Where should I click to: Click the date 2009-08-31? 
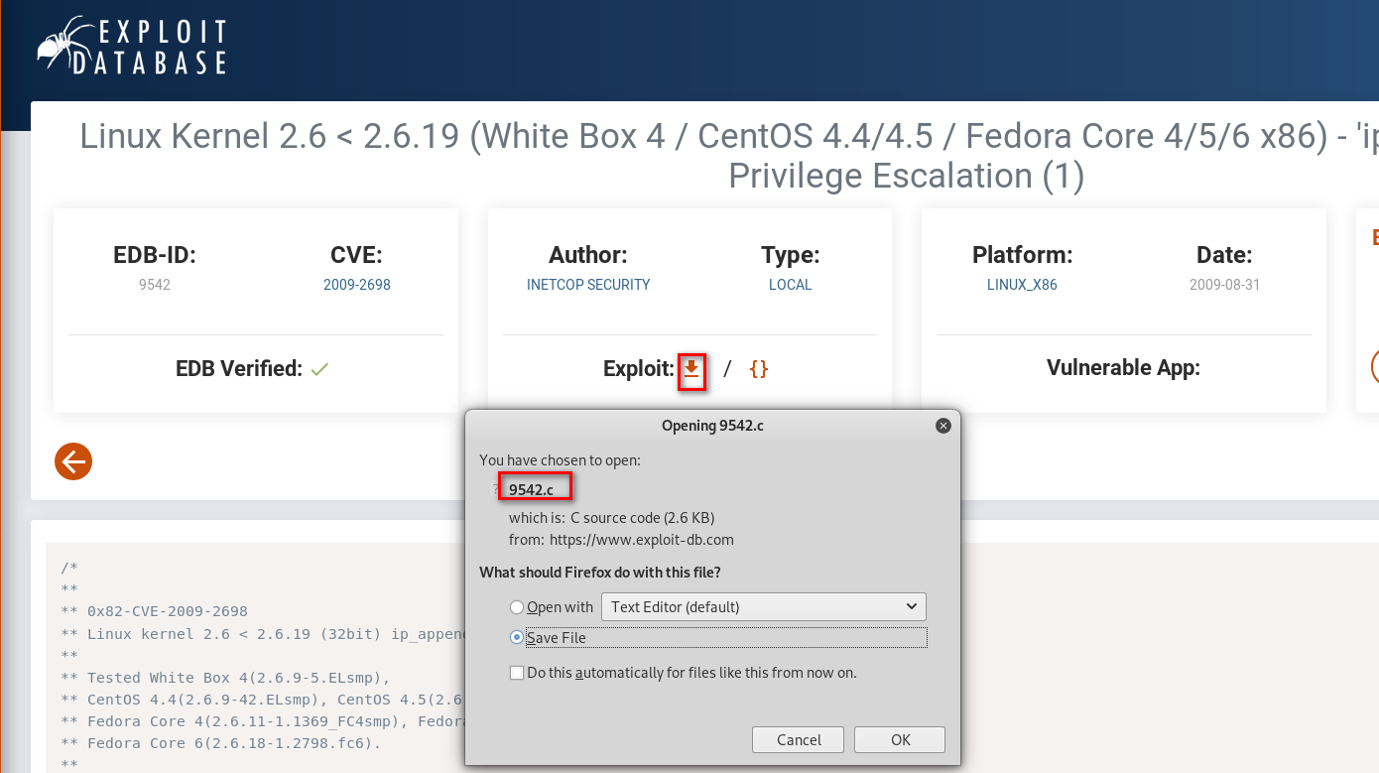1224,285
